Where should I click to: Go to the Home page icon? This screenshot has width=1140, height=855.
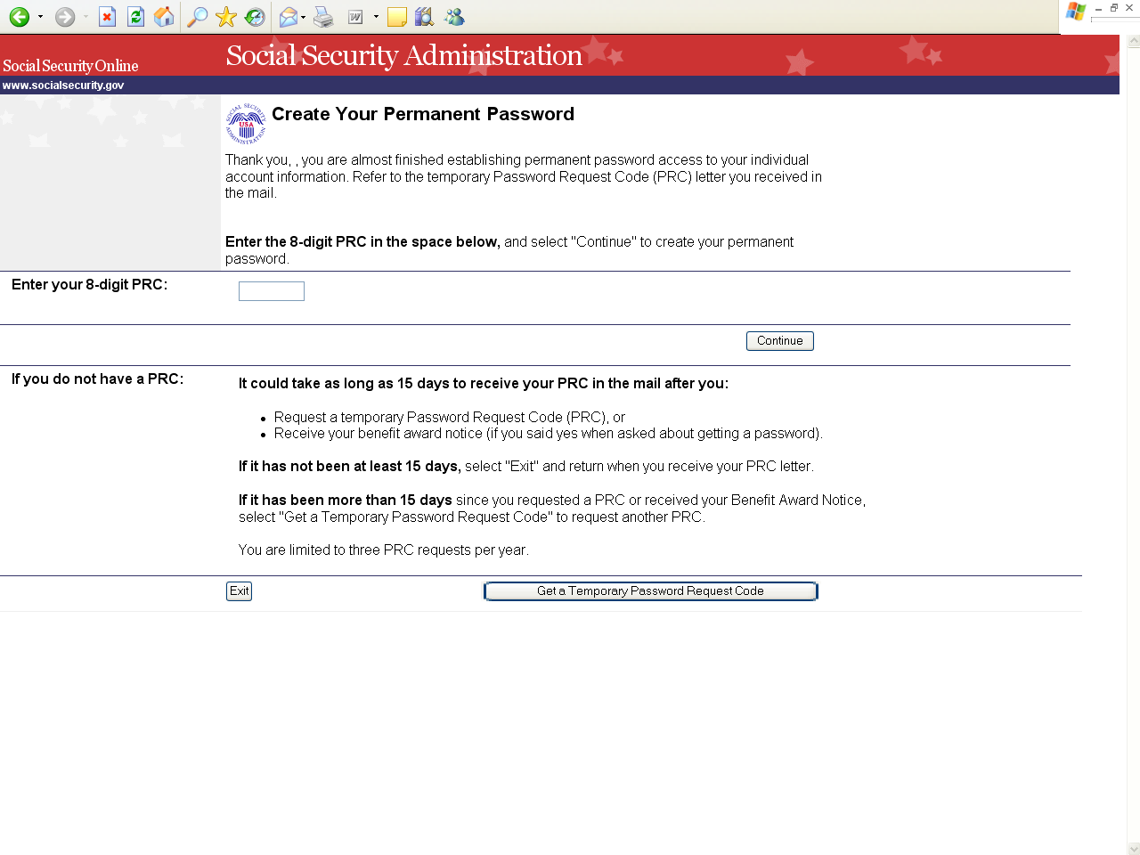pos(164,17)
